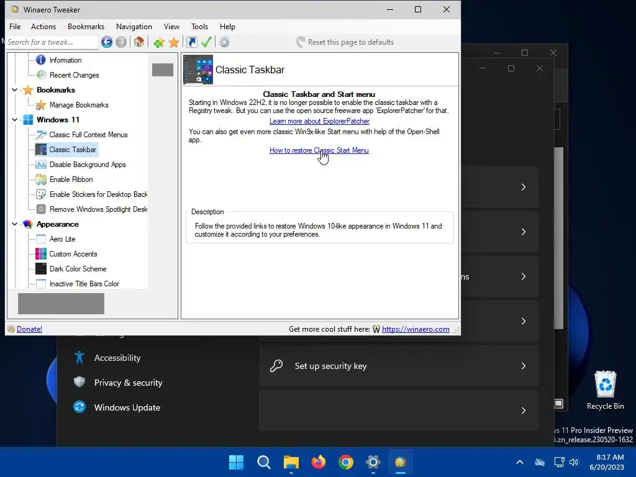The height and width of the screenshot is (477, 636).
Task: Click the Dark Color Scheme icon
Action: [41, 269]
